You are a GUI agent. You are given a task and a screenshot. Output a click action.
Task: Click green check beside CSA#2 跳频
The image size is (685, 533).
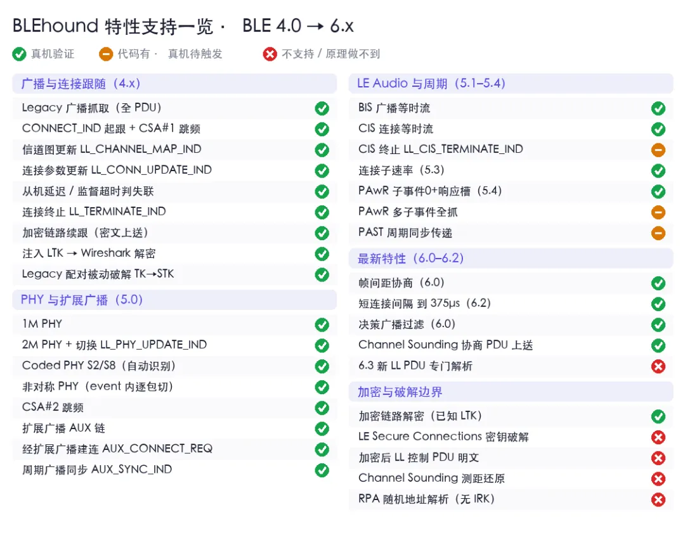(x=322, y=408)
